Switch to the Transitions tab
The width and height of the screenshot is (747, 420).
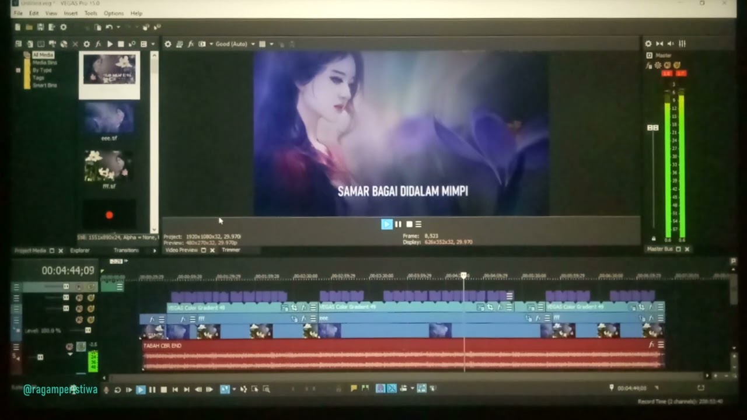tap(126, 250)
